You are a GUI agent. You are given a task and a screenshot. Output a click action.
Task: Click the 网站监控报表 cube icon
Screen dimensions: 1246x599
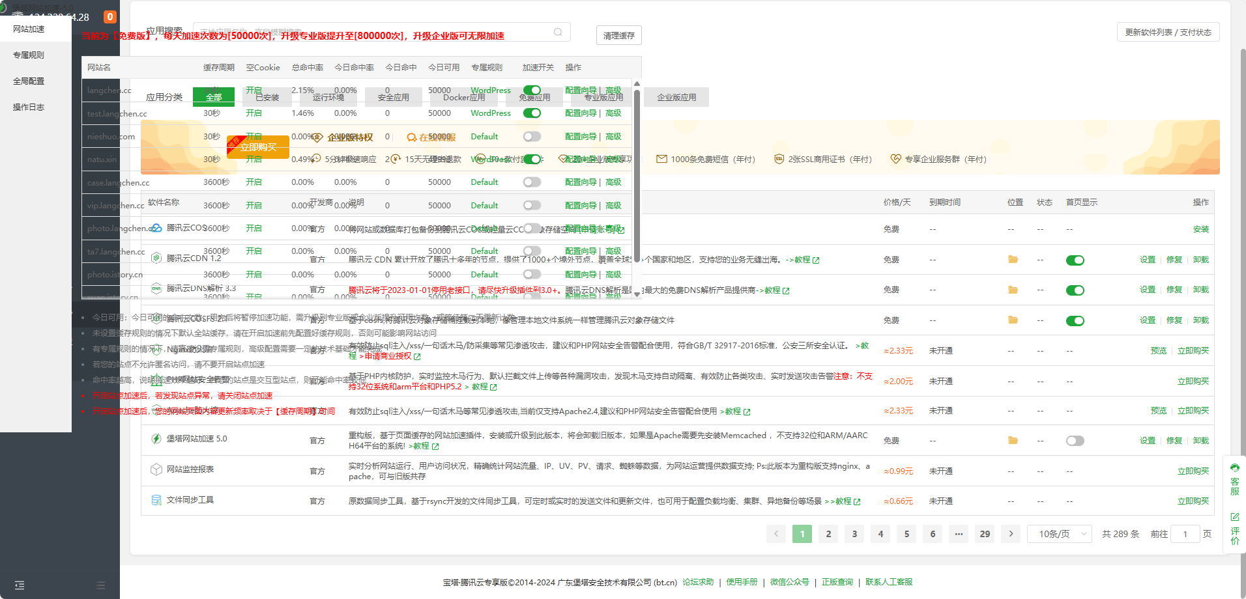point(156,469)
